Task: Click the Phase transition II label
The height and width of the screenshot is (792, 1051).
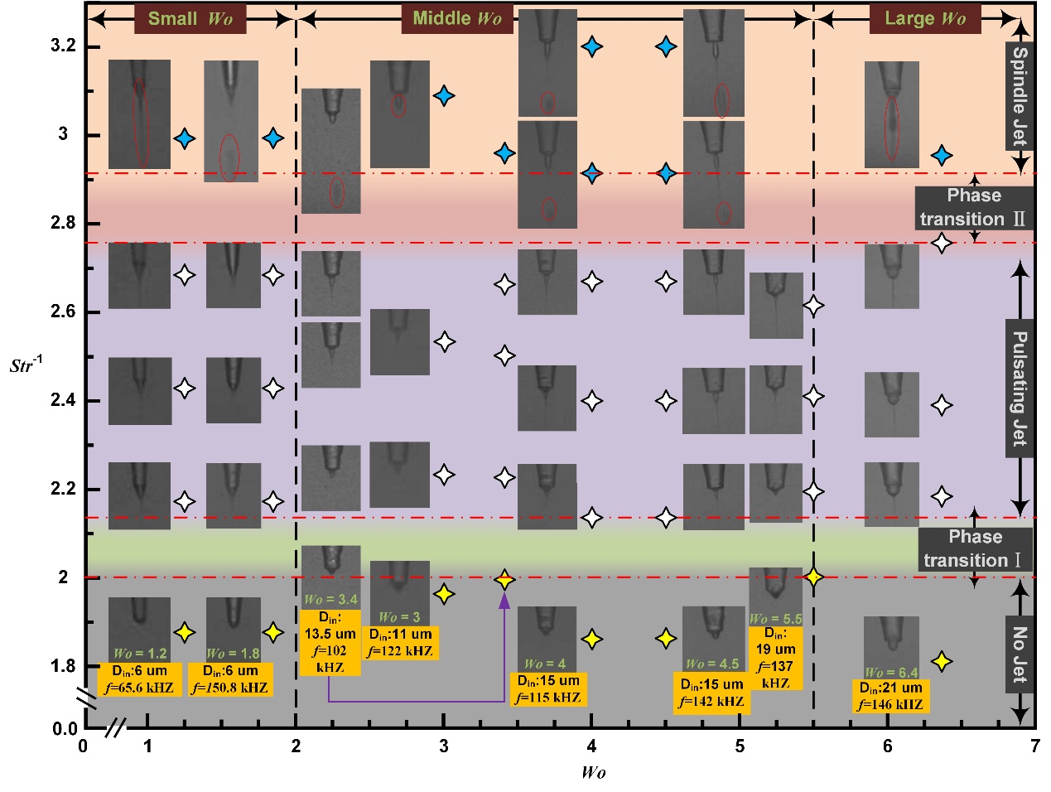Action: pos(973,207)
